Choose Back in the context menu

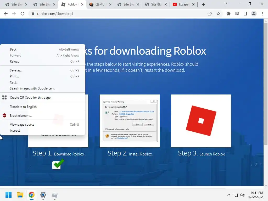(43, 49)
